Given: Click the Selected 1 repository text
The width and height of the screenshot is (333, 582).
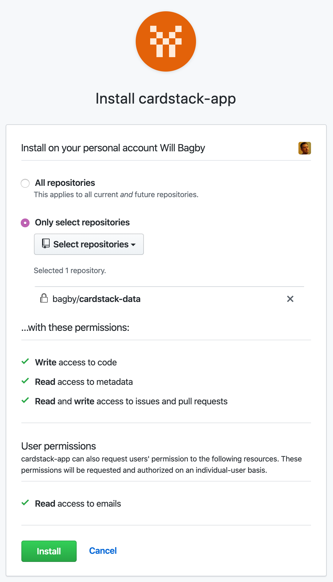Looking at the screenshot, I should [70, 270].
